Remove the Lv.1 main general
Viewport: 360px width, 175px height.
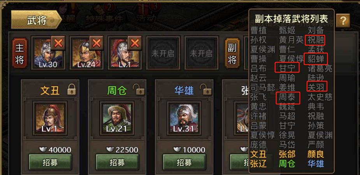135,43
